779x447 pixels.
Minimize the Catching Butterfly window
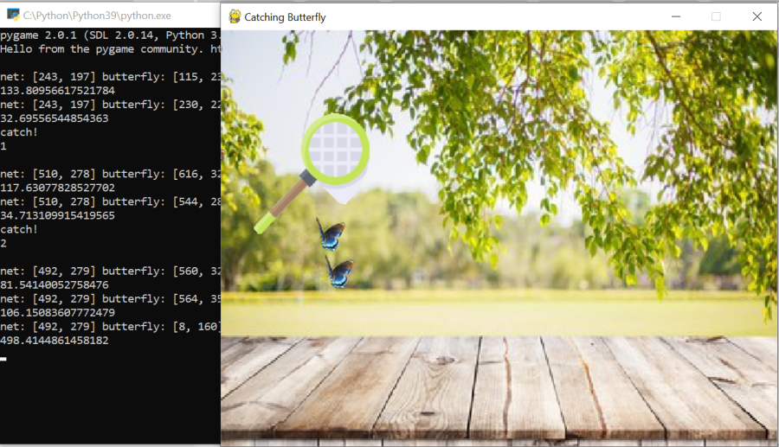675,16
